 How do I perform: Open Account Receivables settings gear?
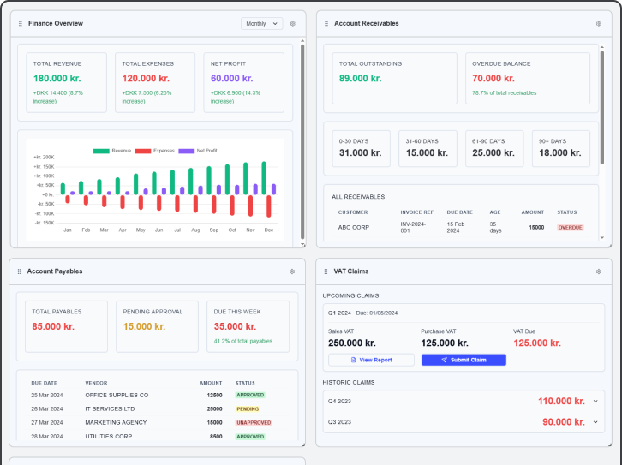point(599,24)
